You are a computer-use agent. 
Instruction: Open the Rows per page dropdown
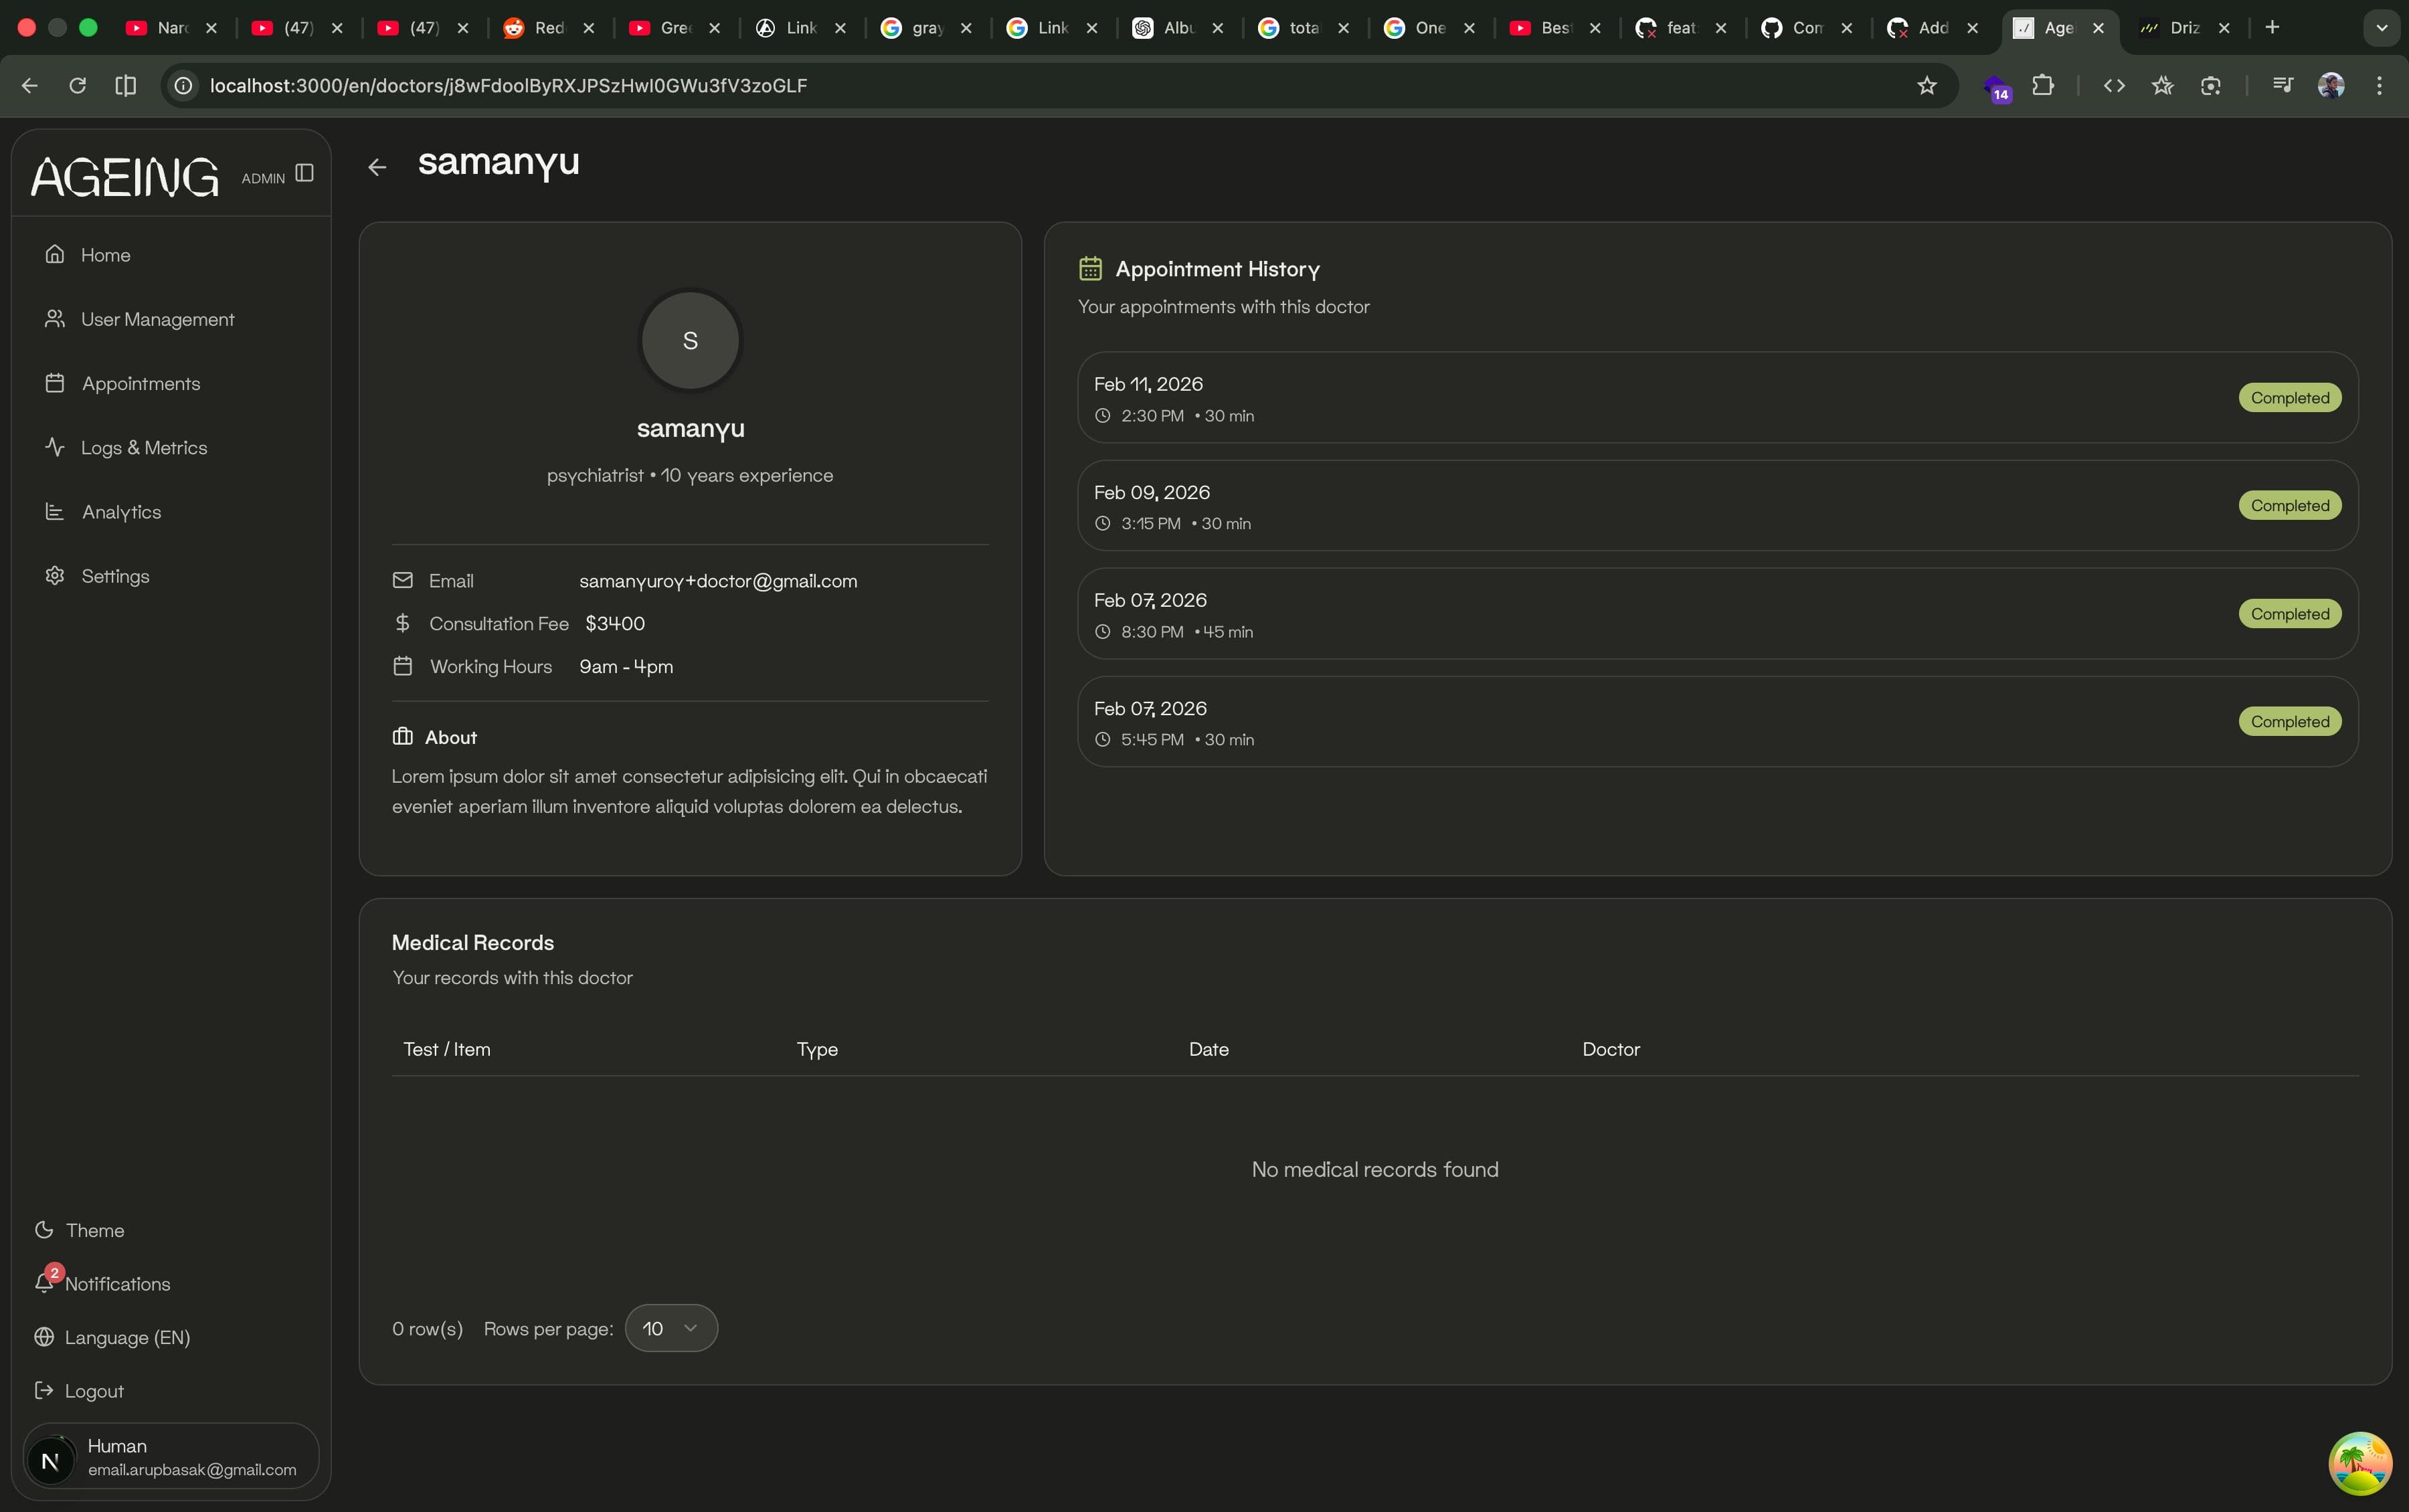671,1328
